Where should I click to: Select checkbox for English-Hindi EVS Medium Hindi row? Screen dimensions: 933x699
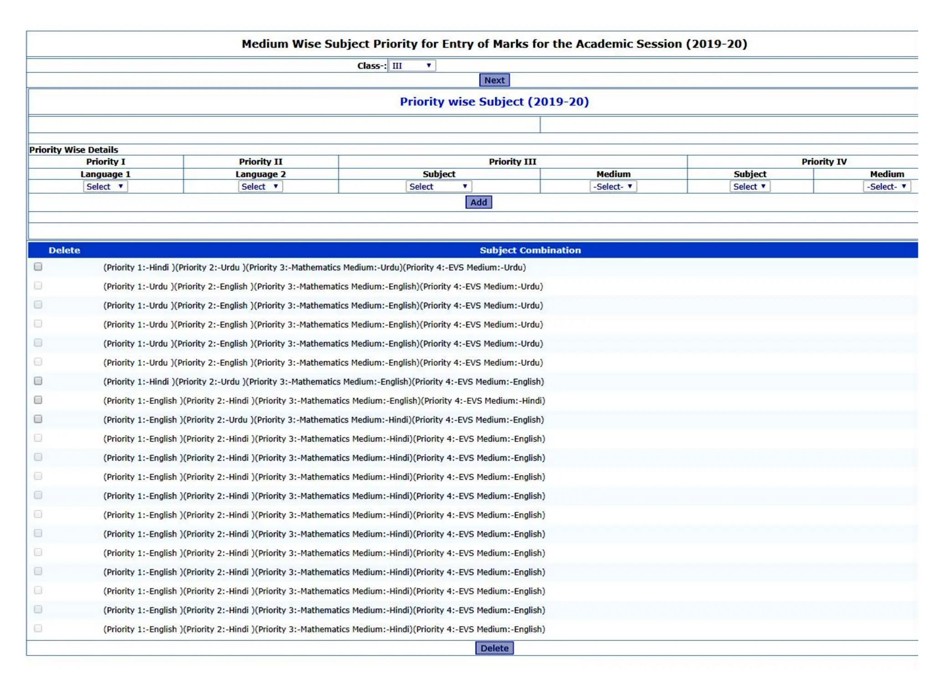pos(38,400)
